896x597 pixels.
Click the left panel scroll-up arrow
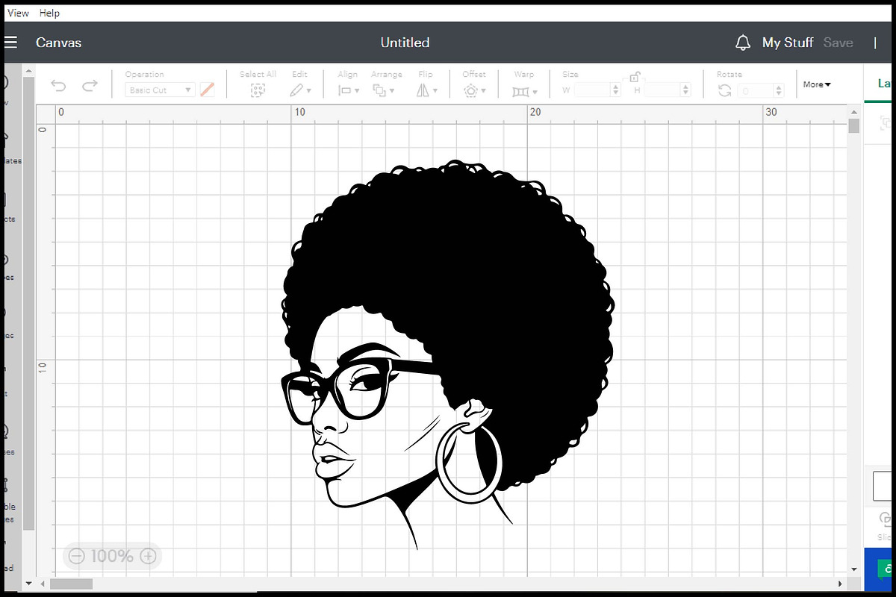click(x=28, y=70)
